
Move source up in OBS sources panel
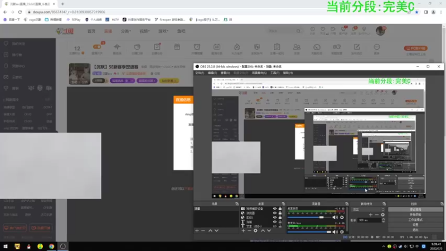[x=263, y=230]
